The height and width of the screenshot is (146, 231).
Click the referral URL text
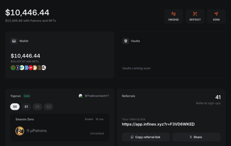158,124
